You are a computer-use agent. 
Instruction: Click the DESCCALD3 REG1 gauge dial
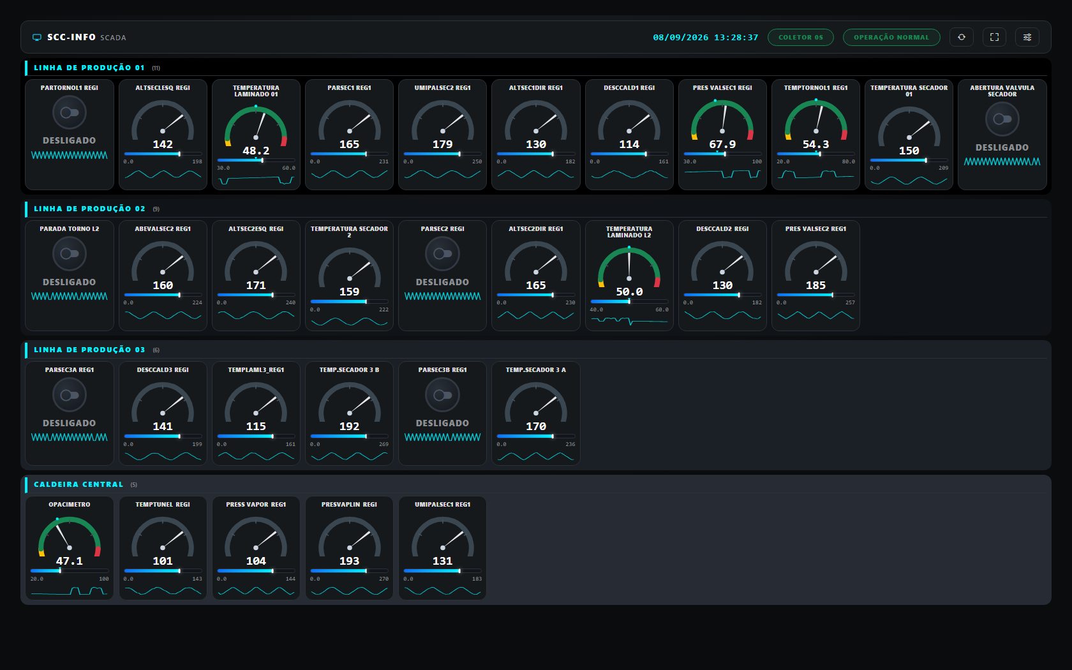tap(163, 401)
